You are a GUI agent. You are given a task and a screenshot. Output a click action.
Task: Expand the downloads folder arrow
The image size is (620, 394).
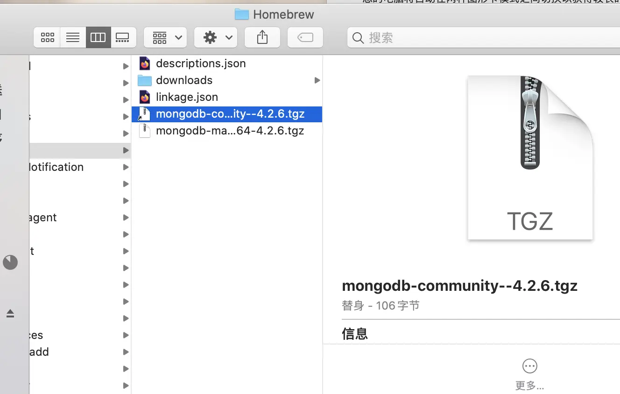coord(317,80)
